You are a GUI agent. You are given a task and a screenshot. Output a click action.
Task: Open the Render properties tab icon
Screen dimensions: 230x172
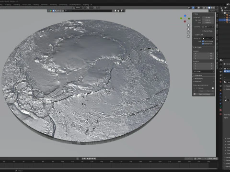(221, 68)
